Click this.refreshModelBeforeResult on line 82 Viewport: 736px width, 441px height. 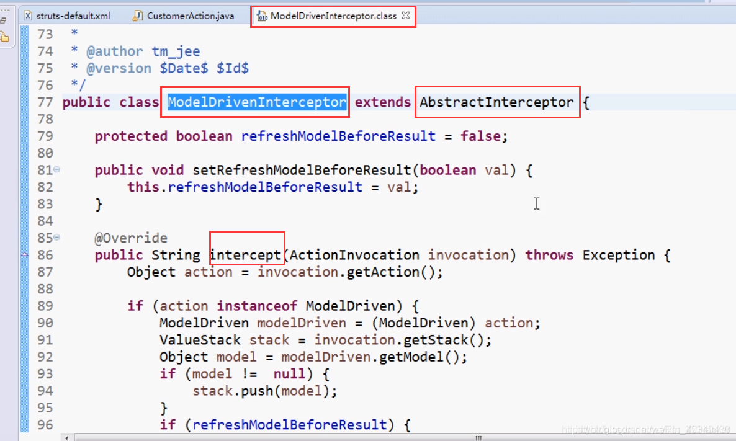(x=245, y=187)
